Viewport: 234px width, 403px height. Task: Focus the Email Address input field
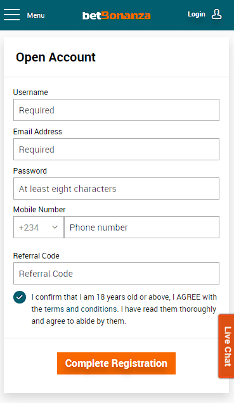(x=116, y=150)
